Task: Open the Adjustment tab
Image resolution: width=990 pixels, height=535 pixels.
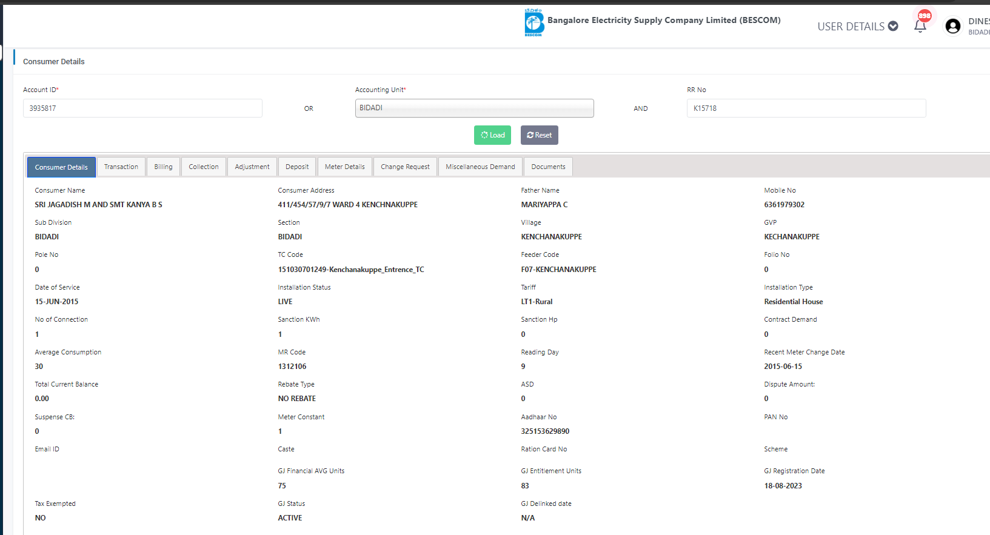Action: (252, 167)
